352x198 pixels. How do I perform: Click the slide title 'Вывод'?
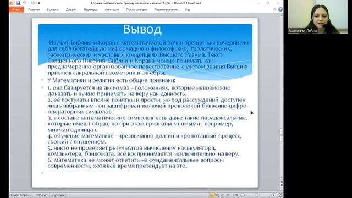click(x=142, y=29)
